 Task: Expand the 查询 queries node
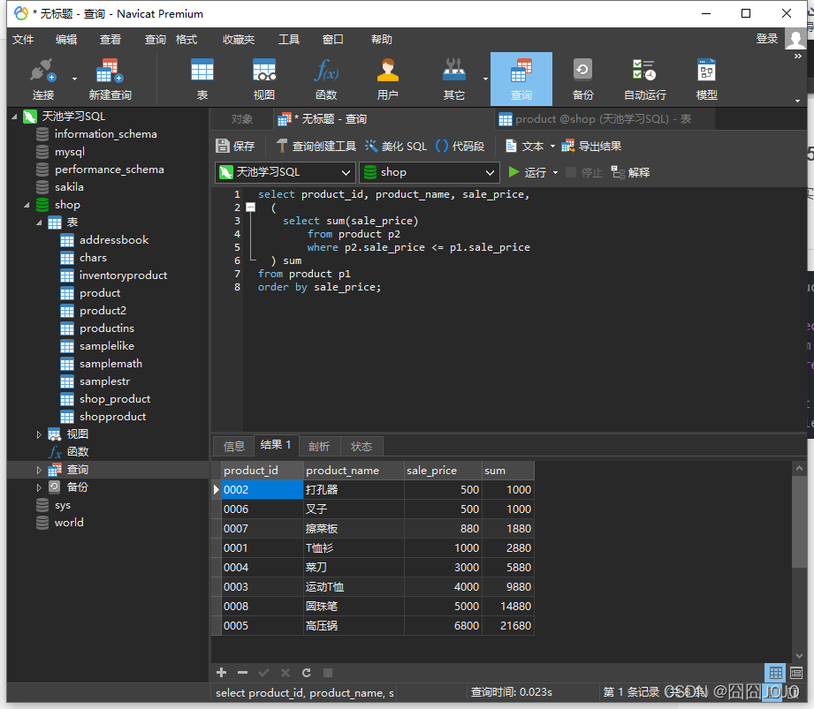[39, 470]
